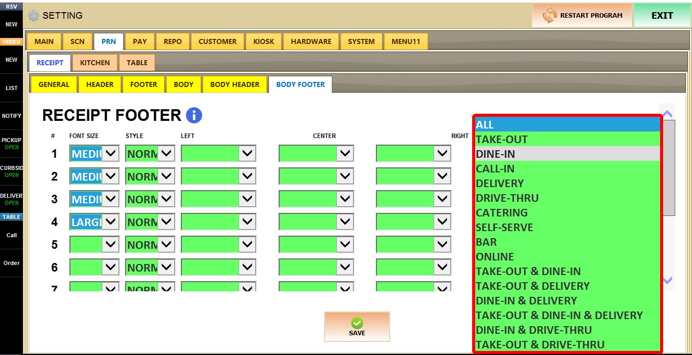Open the SYSTEM tab
The width and height of the screenshot is (692, 355).
361,41
